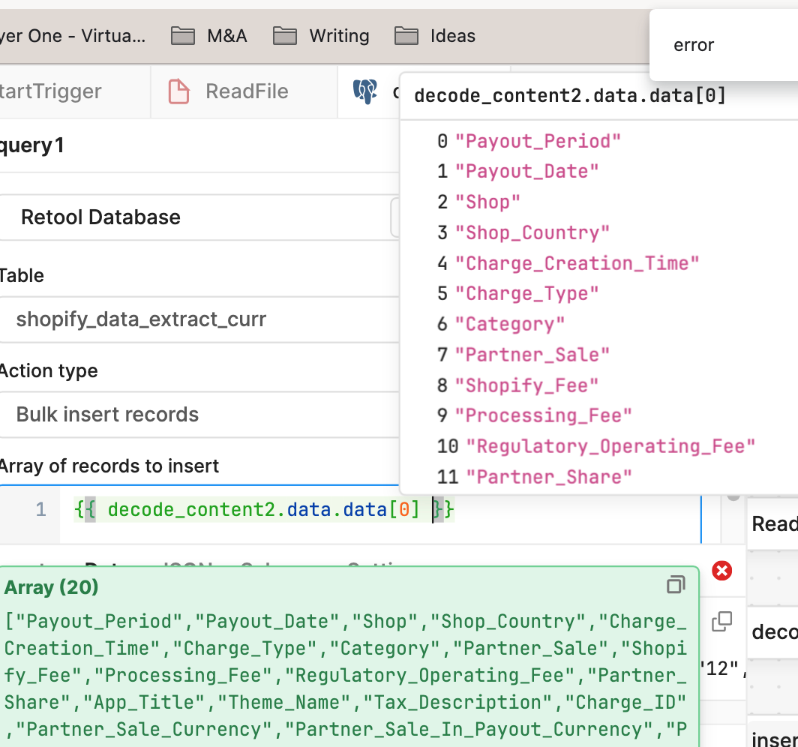This screenshot has width=798, height=747.
Task: Click the Table field label
Action: tap(22, 275)
